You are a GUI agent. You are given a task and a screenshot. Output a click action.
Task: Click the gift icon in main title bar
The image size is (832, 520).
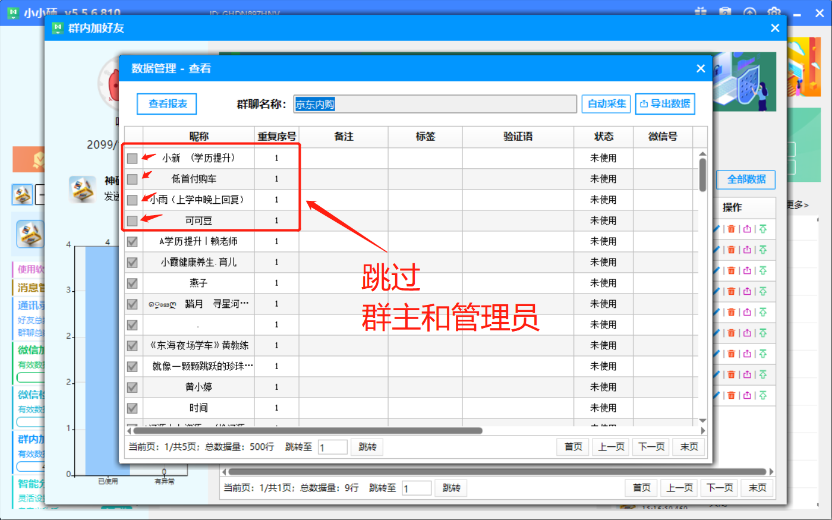[x=701, y=12]
